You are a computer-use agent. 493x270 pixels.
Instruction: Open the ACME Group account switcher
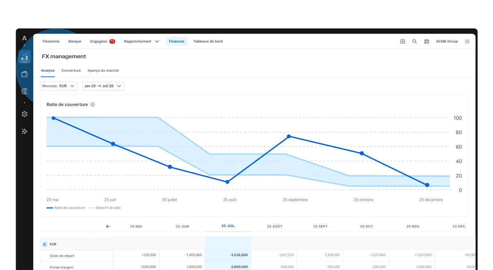pos(447,41)
